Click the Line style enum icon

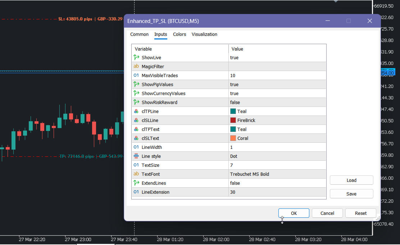[136, 156]
